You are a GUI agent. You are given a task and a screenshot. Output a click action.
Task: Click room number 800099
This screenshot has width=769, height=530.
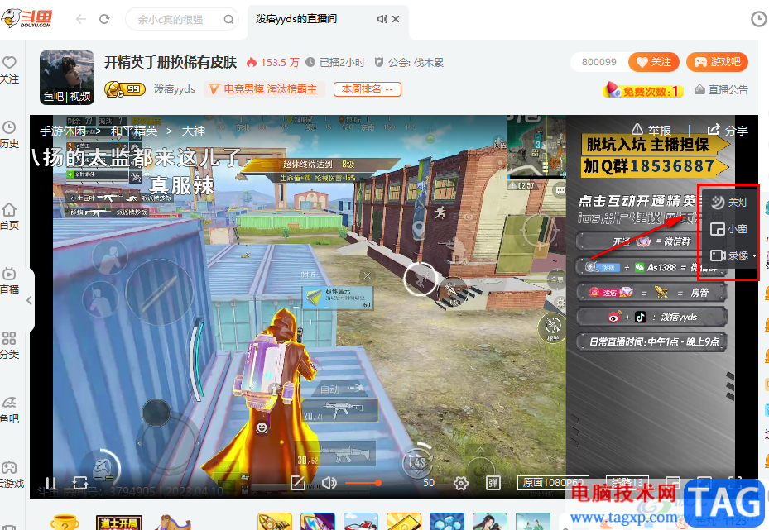click(x=599, y=62)
